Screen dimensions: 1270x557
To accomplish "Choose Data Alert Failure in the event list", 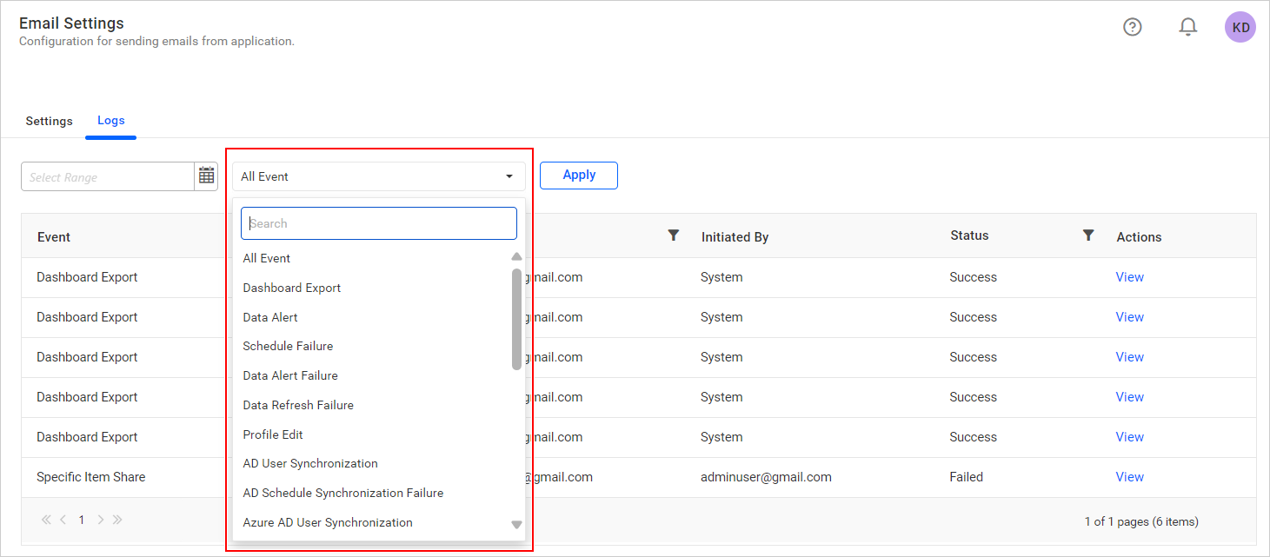I will (290, 375).
